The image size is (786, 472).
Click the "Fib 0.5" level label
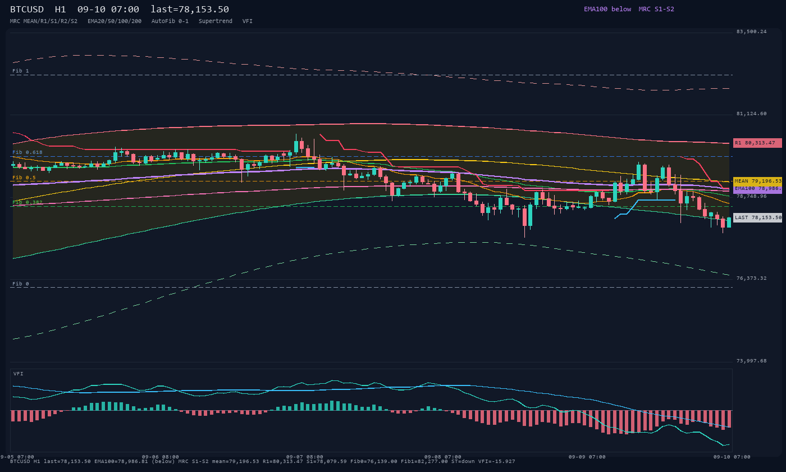pos(24,178)
